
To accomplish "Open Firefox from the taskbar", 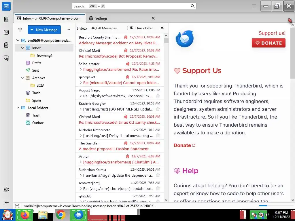I will (x=25, y=215).
